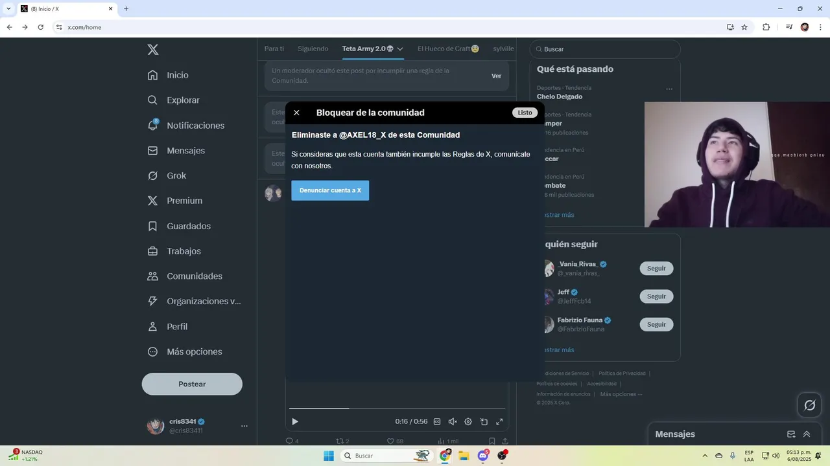The width and height of the screenshot is (830, 466).
Task: Bookmark this page with star icon
Action: tap(744, 27)
